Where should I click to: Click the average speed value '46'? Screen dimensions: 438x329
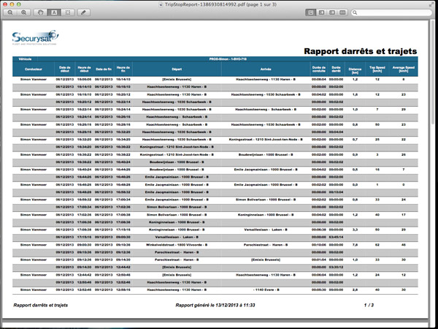click(404, 245)
